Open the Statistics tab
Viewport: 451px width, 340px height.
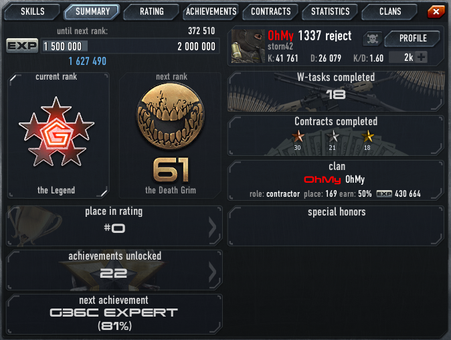[330, 11]
